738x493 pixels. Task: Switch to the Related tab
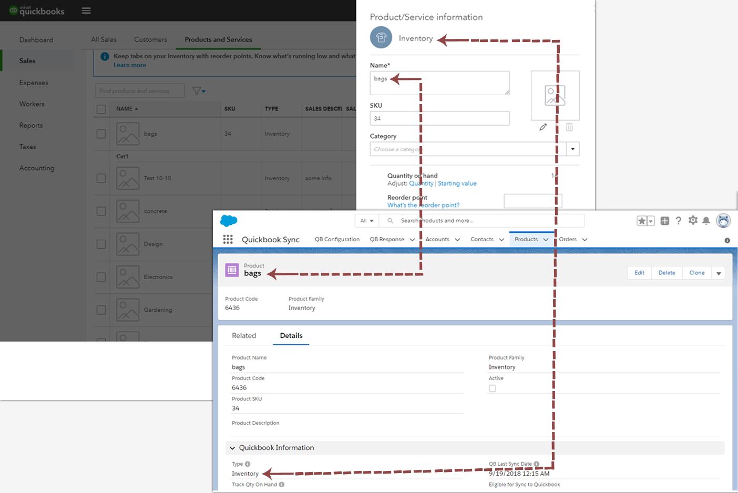[244, 336]
